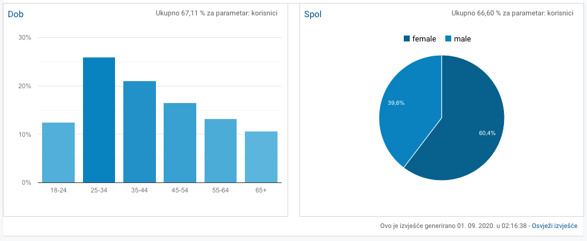Select the 45-54 age bar
This screenshot has width=587, height=241.
tap(180, 143)
